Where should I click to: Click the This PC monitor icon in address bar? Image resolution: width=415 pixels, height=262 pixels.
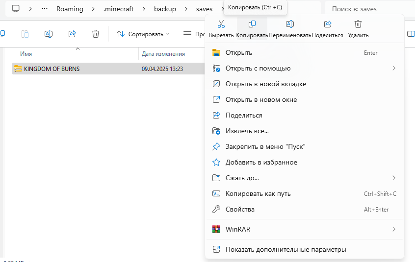16,9
